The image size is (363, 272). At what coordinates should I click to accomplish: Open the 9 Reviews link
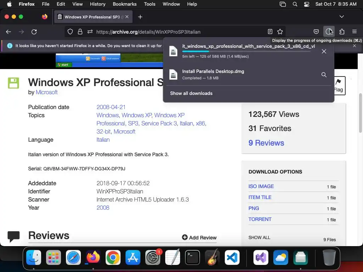coord(266,143)
